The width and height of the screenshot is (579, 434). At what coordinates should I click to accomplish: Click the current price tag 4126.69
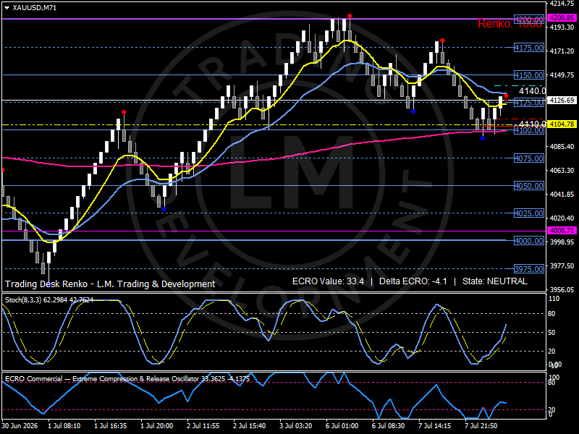point(562,100)
